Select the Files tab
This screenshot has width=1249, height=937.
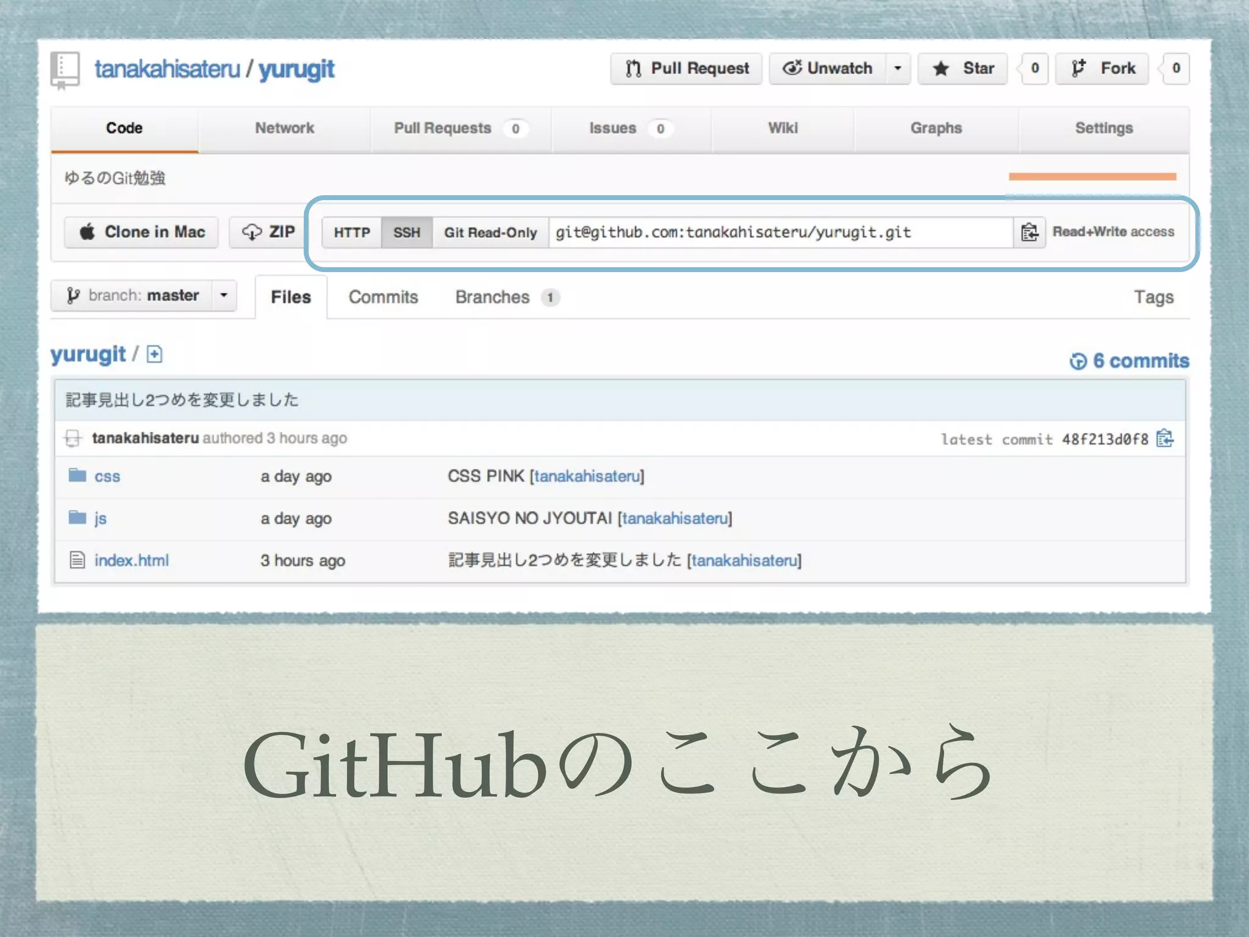(291, 297)
